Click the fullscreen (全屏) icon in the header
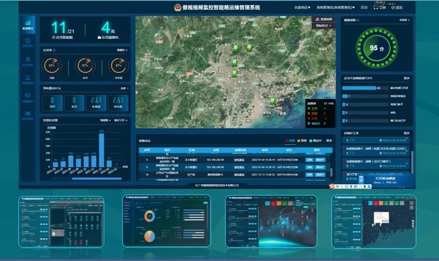Image resolution: width=439 pixels, height=261 pixels. click(x=376, y=7)
